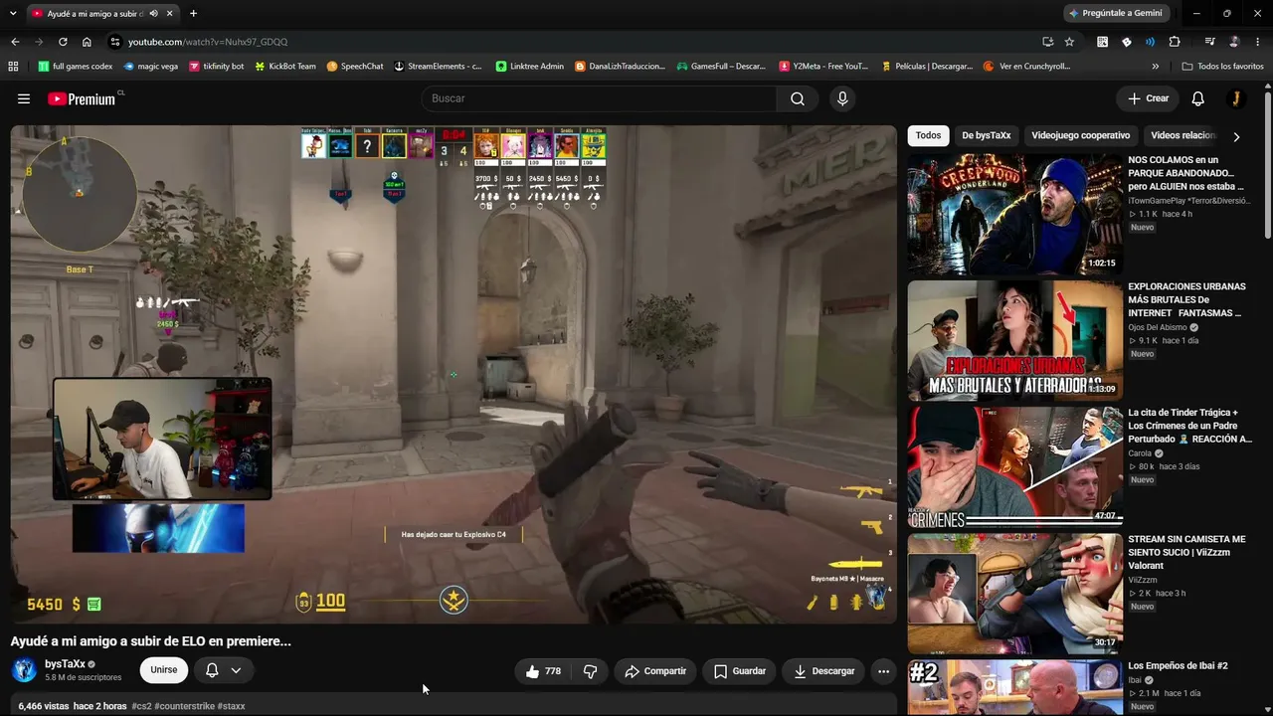Dislike the video

(590, 671)
